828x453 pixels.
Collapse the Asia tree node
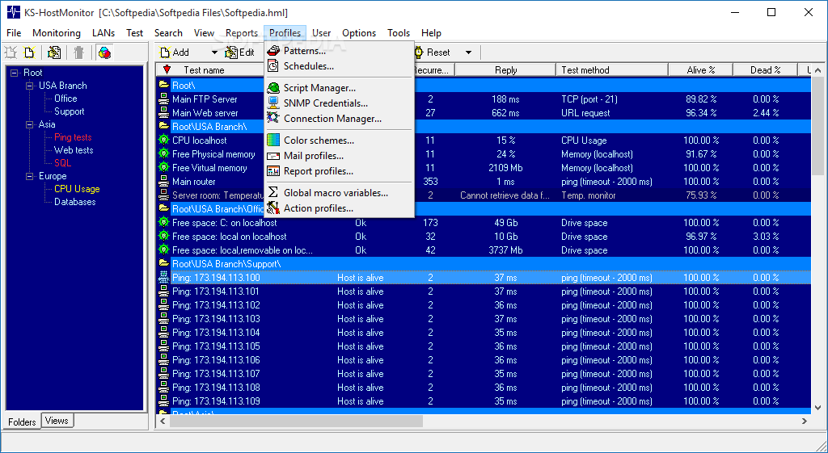(x=30, y=124)
